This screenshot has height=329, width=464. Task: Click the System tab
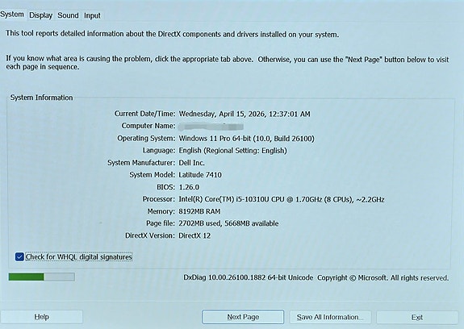pyautogui.click(x=12, y=15)
